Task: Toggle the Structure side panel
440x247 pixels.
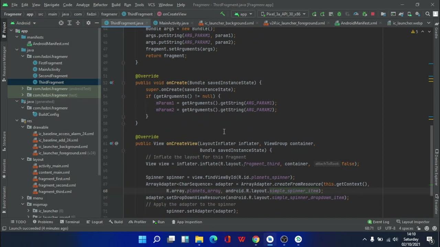Action: click(x=4, y=141)
